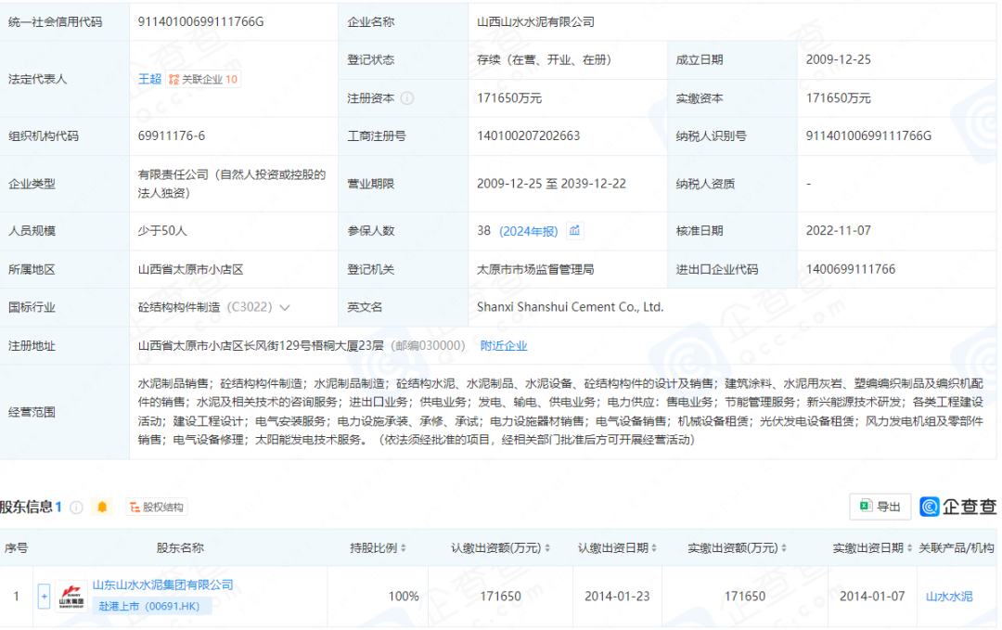Open shareholder 山东山水水泥集团有限公司
1002x630 pixels.
point(162,585)
